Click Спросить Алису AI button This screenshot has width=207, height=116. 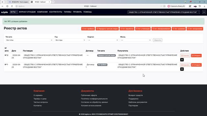[x=176, y=6]
